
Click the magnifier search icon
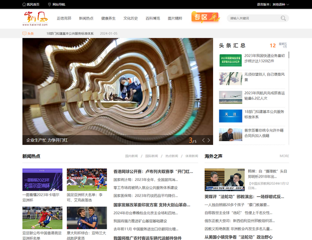point(284,18)
